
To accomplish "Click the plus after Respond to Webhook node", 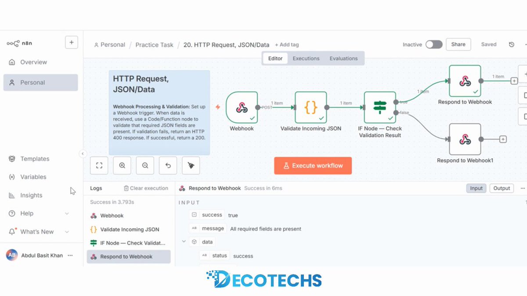I will (514, 81).
